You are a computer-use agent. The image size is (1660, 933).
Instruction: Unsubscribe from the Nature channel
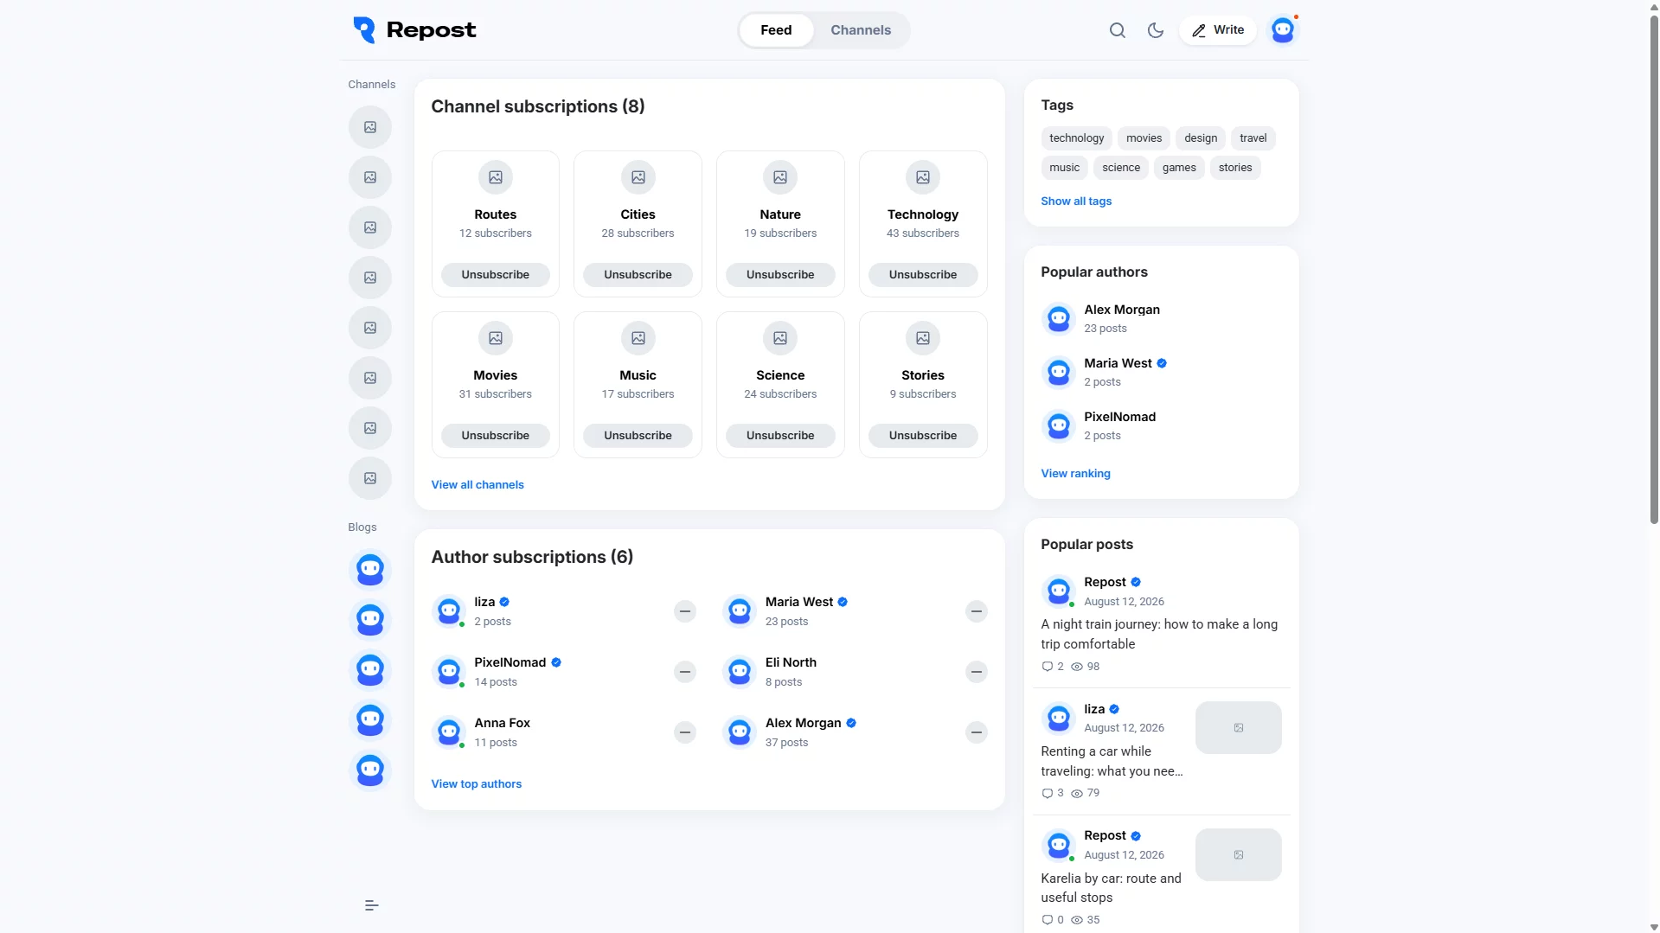point(779,275)
